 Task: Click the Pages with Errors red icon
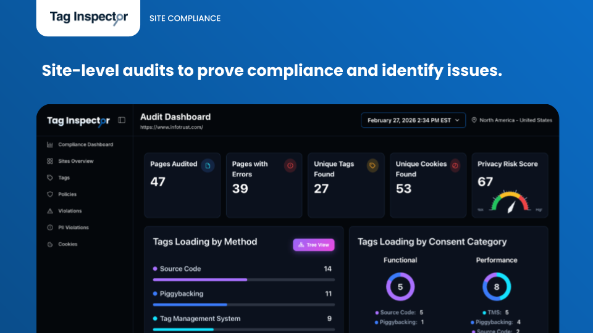[x=290, y=165]
